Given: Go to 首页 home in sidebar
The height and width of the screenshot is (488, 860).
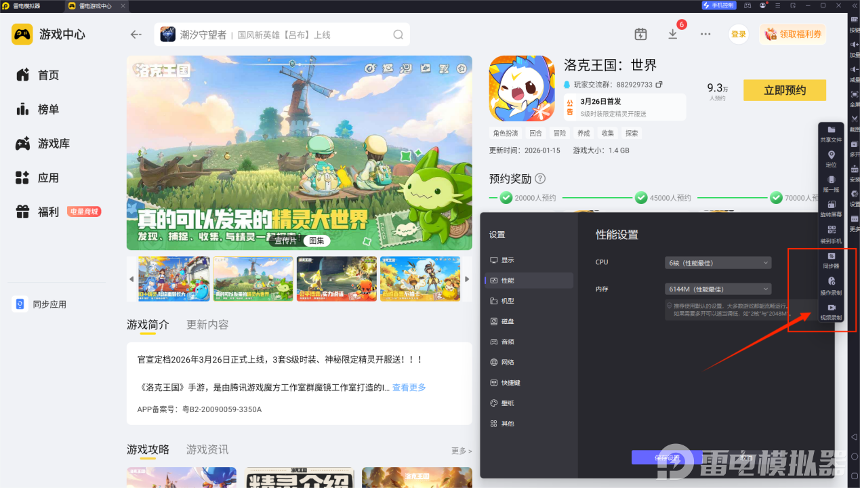Looking at the screenshot, I should click(x=38, y=75).
